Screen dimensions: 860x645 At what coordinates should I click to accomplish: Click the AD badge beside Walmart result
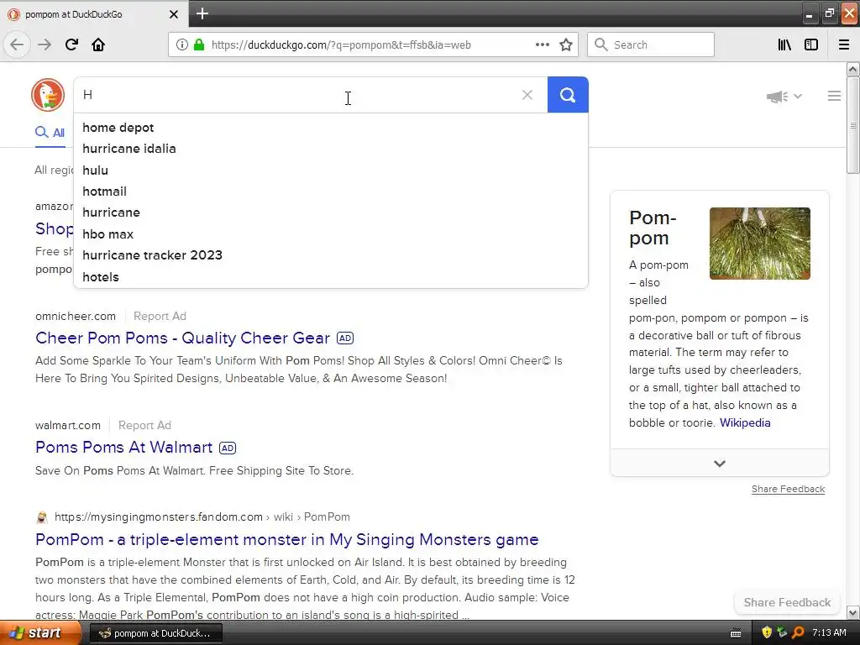tap(228, 448)
